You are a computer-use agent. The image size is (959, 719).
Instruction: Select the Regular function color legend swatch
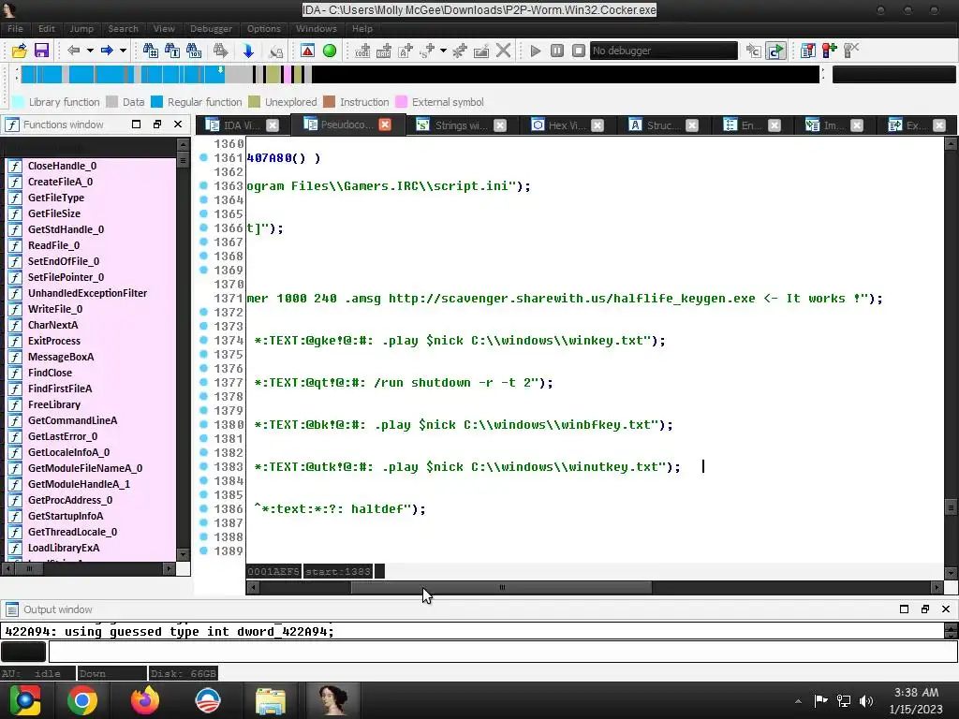[x=156, y=102]
